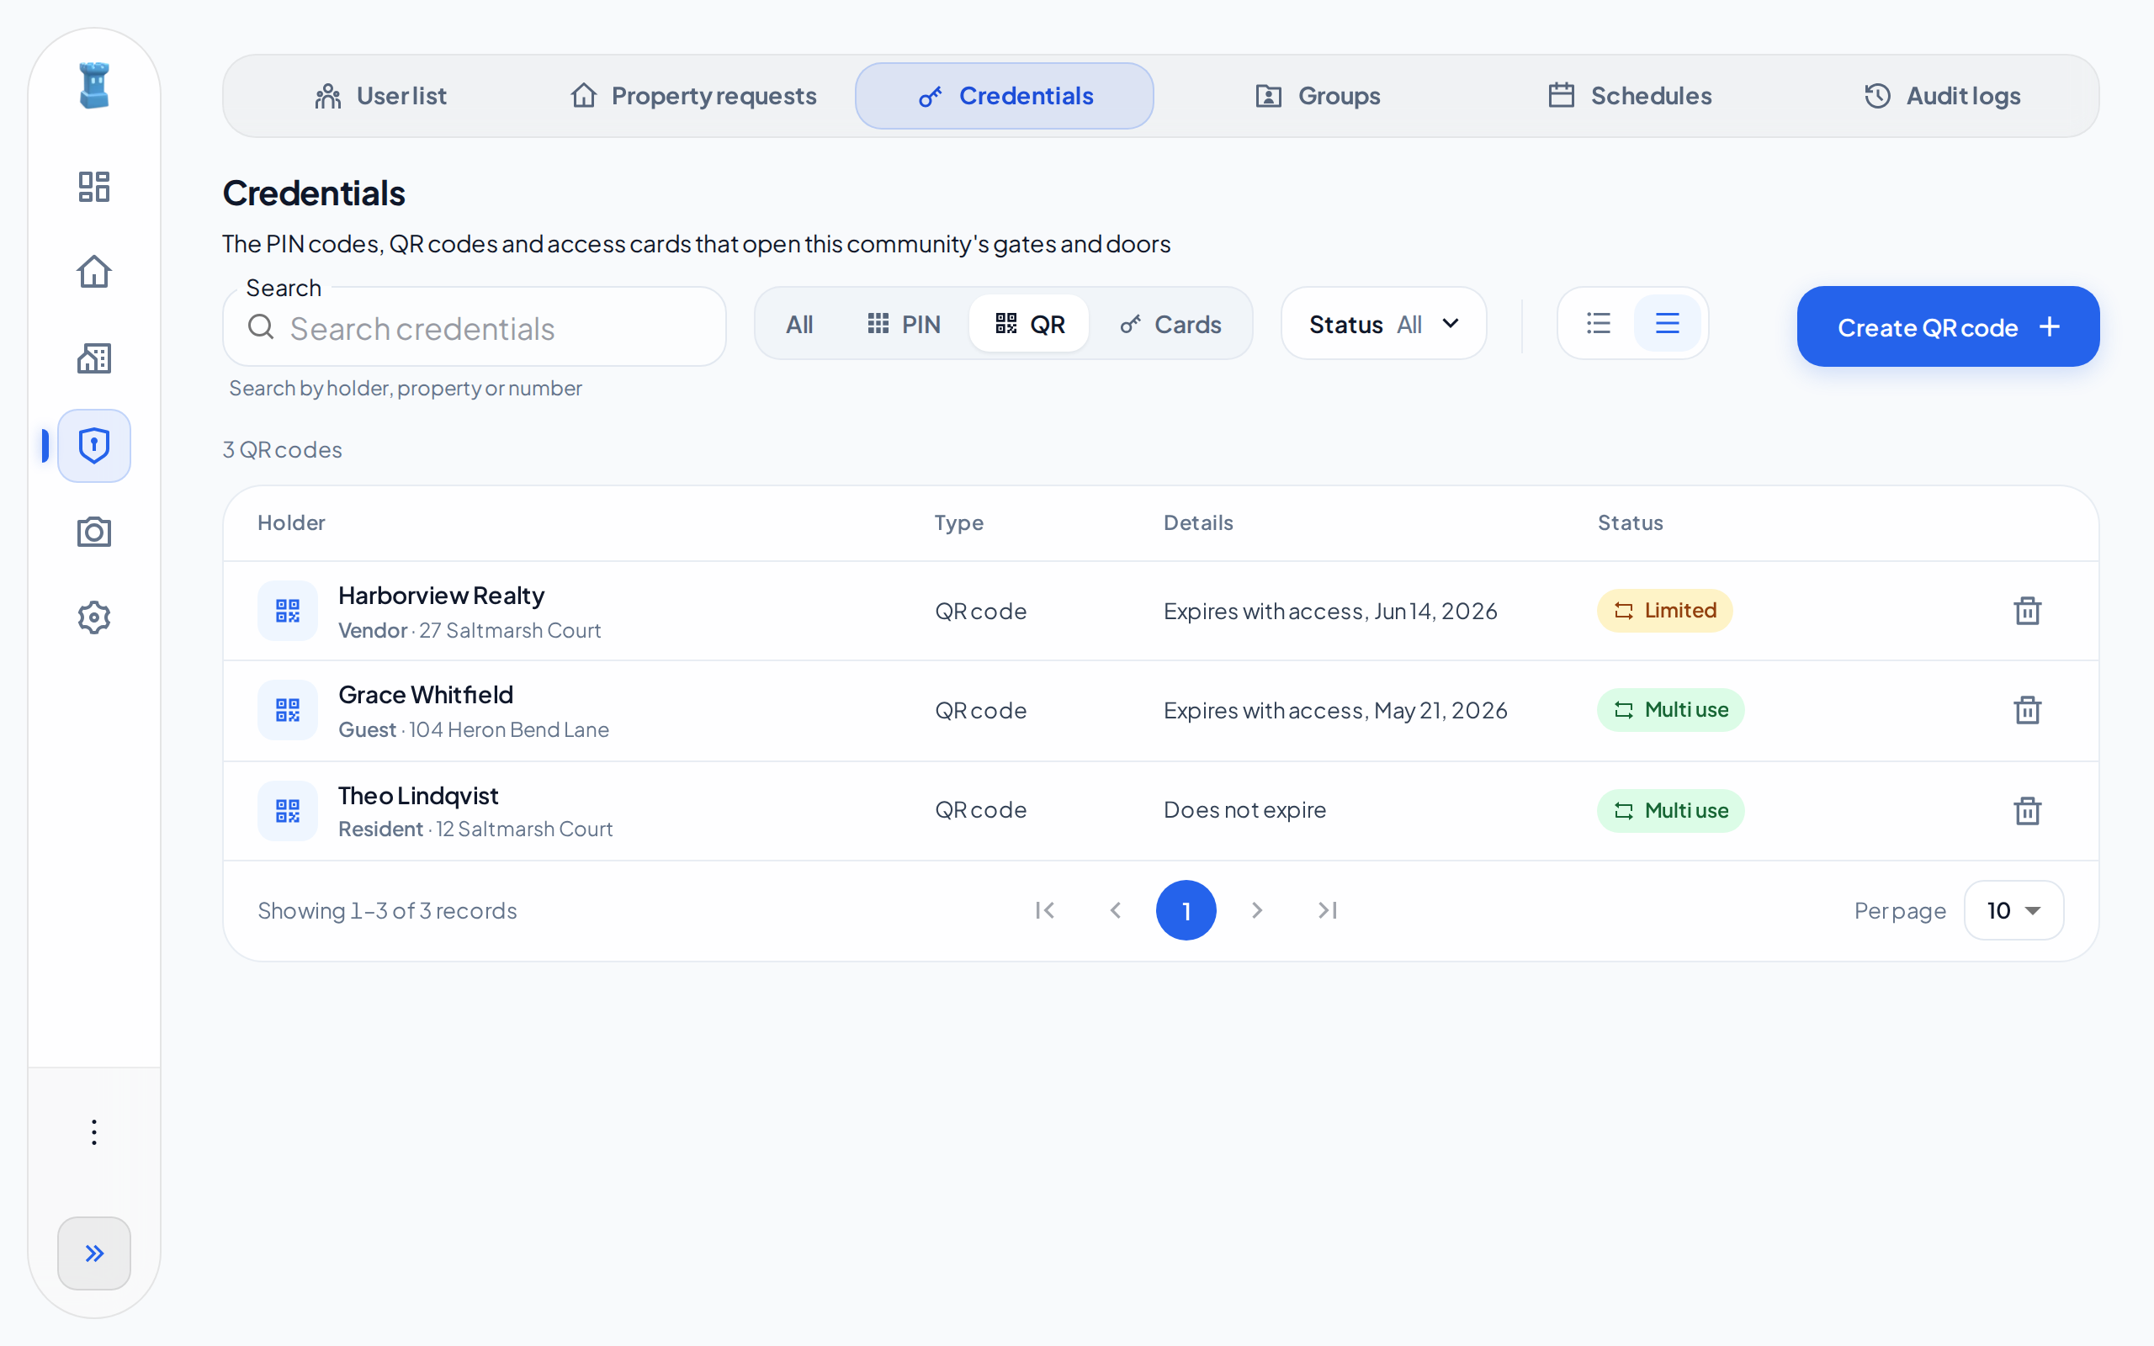Open the camera icon in sidebar
This screenshot has height=1346, width=2154.
coord(93,532)
